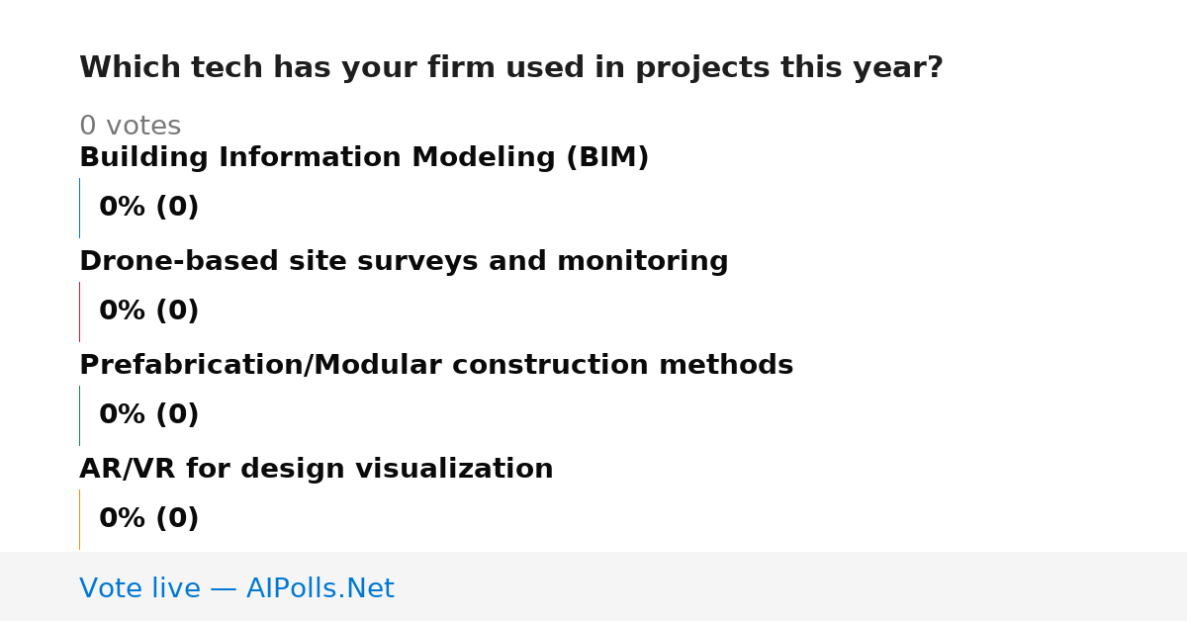Click the blue BIM result bar

pyautogui.click(x=79, y=208)
